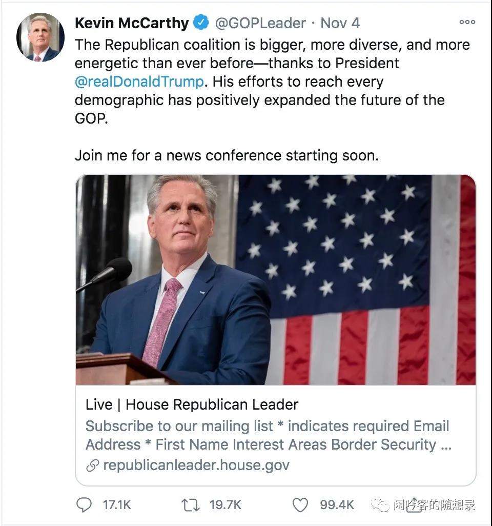The width and height of the screenshot is (492, 526).
Task: Retweet this tweet using the retweet icon
Action: (x=190, y=505)
